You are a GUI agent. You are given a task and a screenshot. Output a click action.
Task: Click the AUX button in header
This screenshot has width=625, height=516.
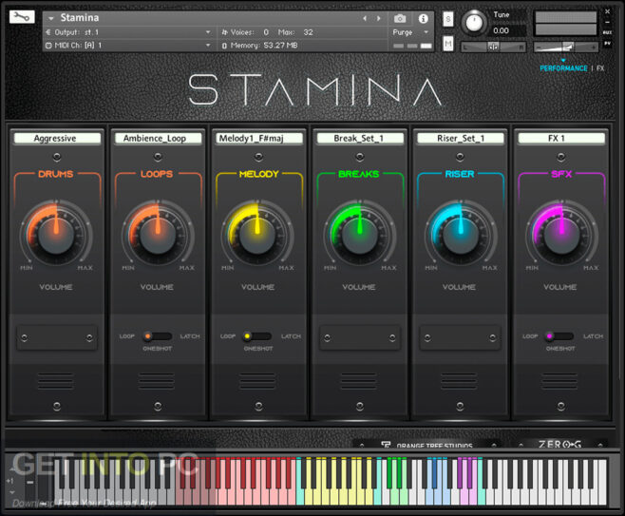tap(608, 32)
